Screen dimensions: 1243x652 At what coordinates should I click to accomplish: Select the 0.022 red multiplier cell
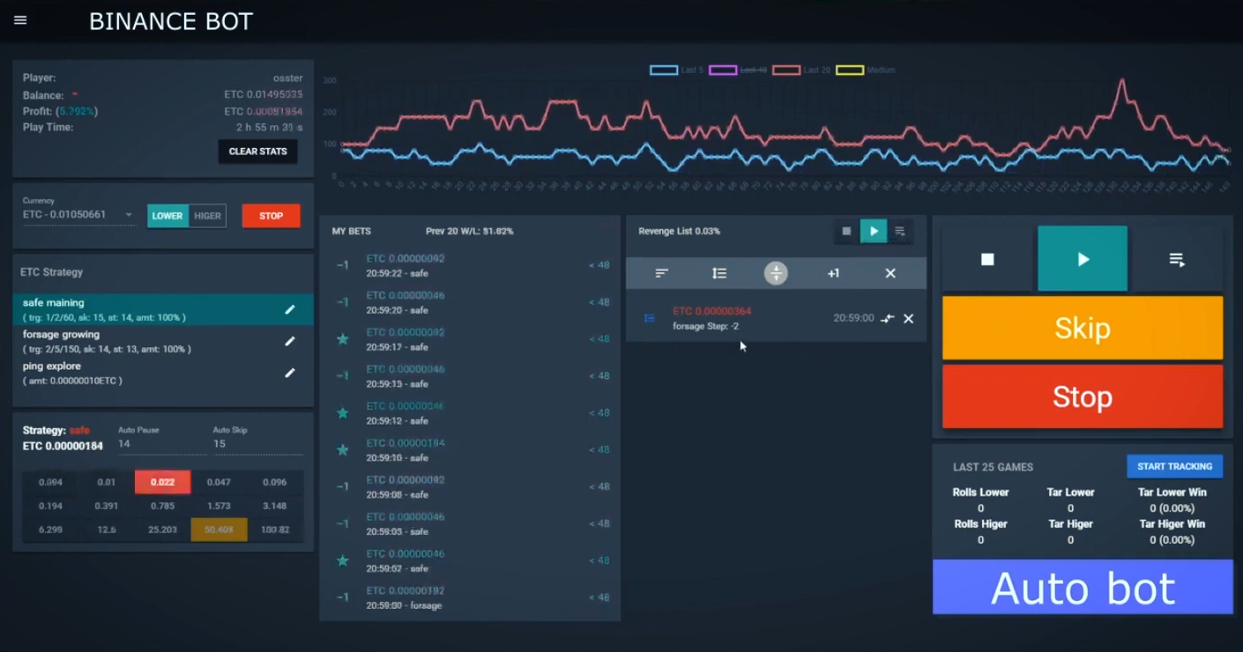[162, 482]
